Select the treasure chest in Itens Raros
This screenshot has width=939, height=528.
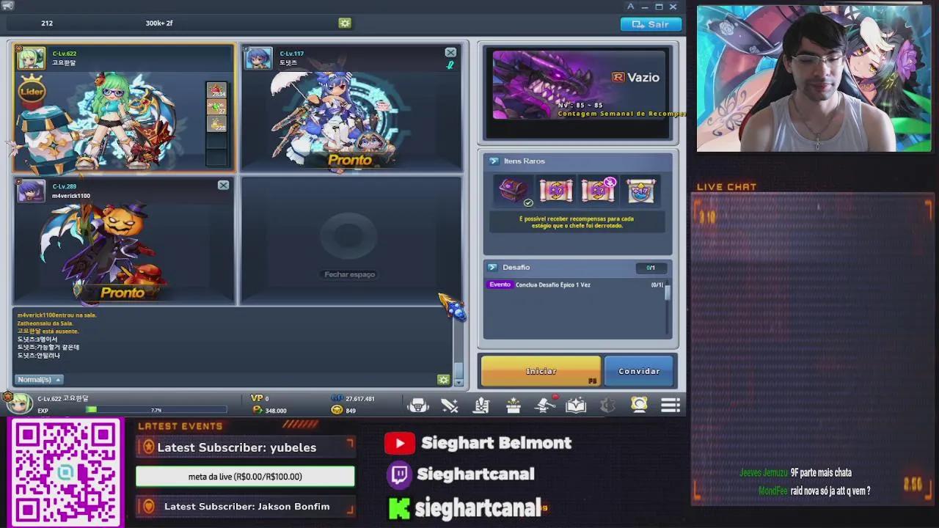[514, 190]
